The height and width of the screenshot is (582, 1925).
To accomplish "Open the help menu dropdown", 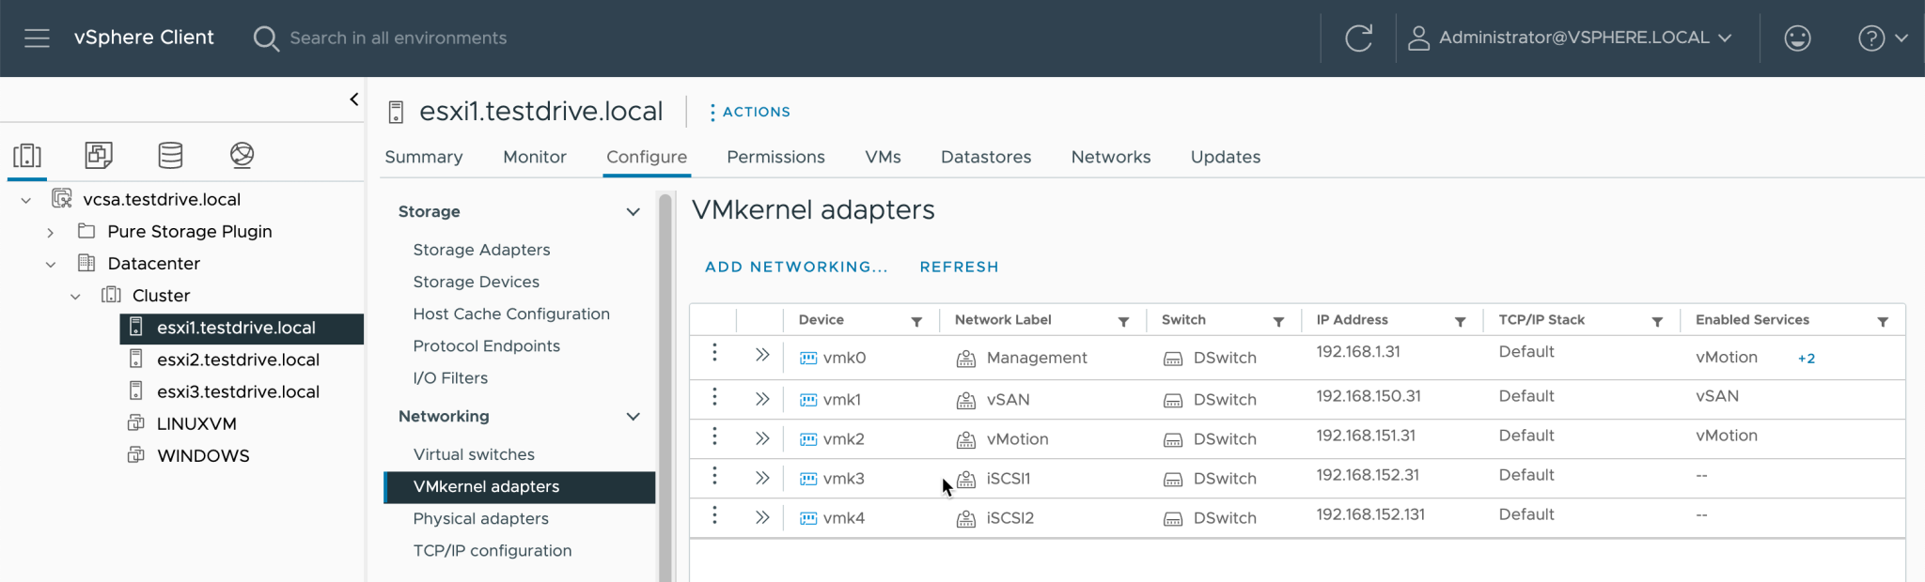I will (1882, 38).
